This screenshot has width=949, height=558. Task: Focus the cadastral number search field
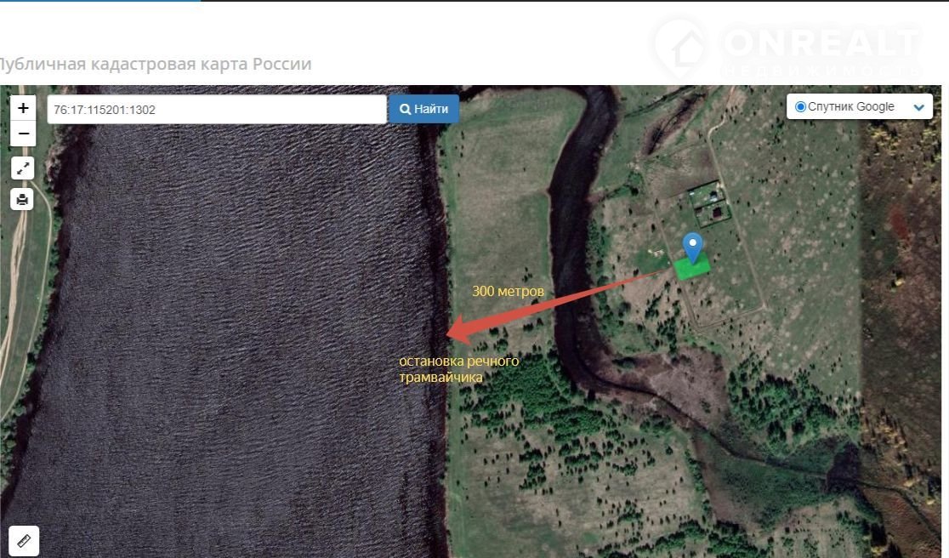(x=217, y=110)
